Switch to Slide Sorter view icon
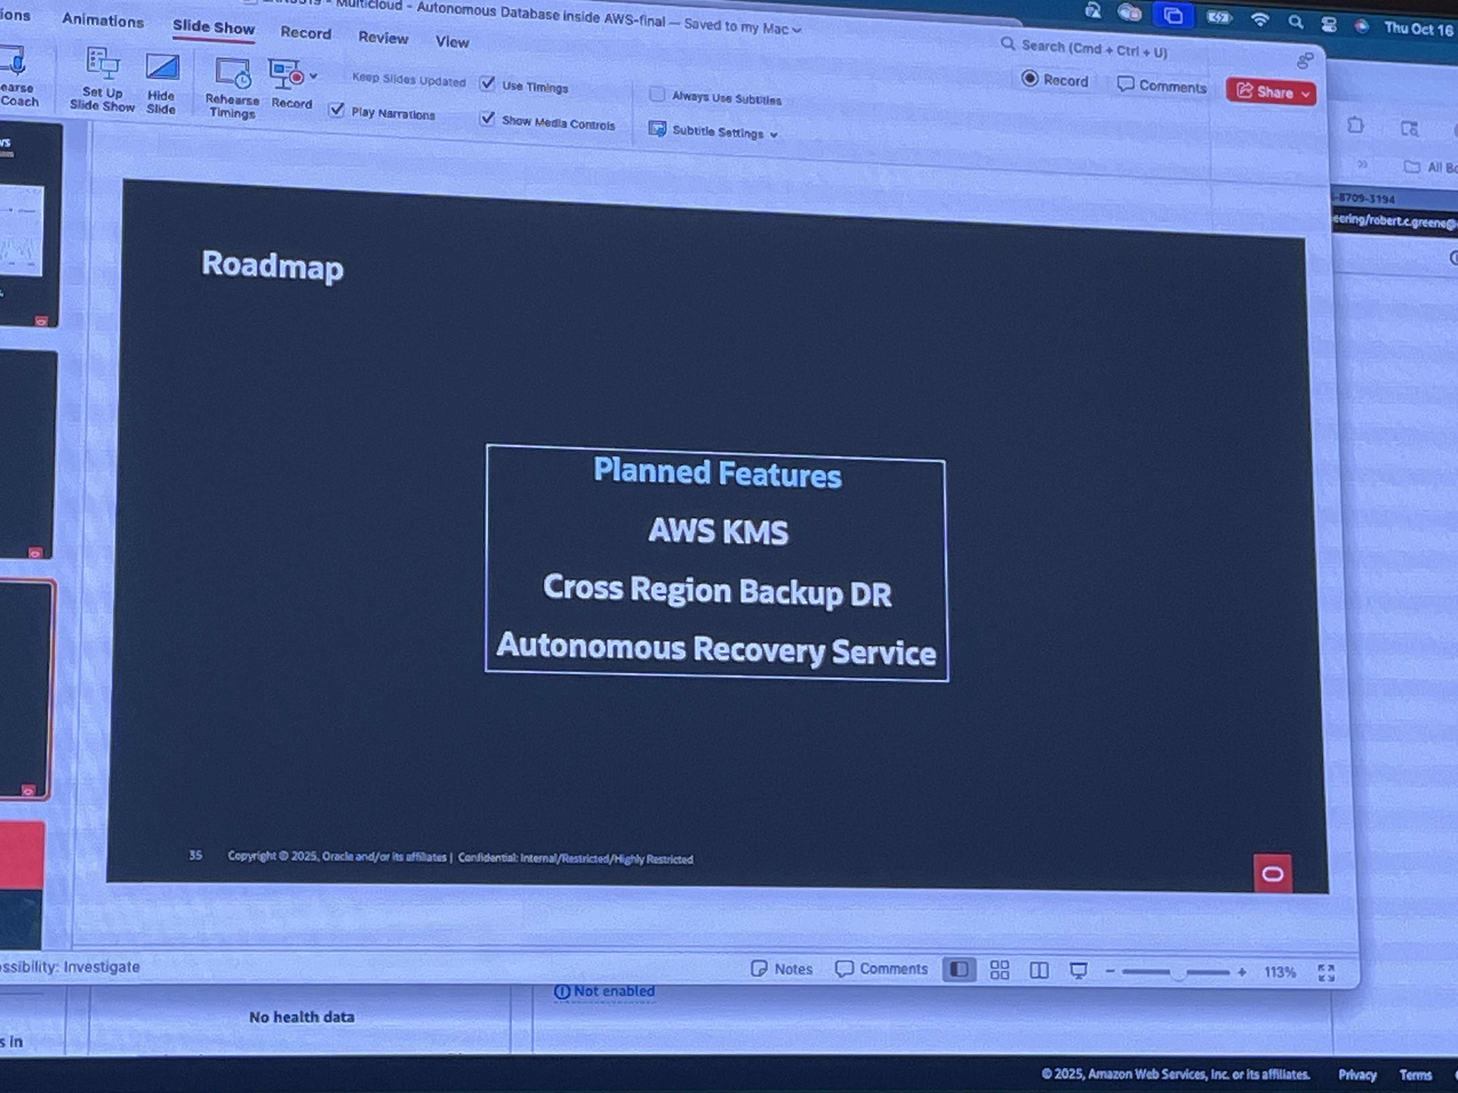Viewport: 1458px width, 1093px height. (x=999, y=970)
